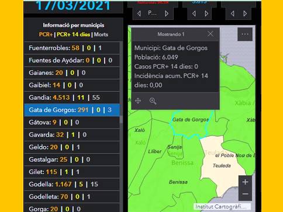283x212 pixels.
Task: Open the Institut Cartogràfi... attribution link
Action: pos(222,207)
